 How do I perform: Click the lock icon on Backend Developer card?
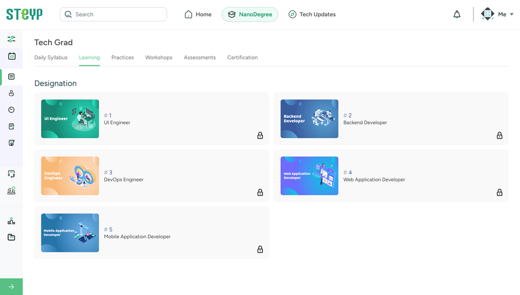point(499,135)
